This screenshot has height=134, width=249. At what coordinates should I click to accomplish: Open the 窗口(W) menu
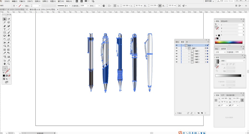coord(61,1)
